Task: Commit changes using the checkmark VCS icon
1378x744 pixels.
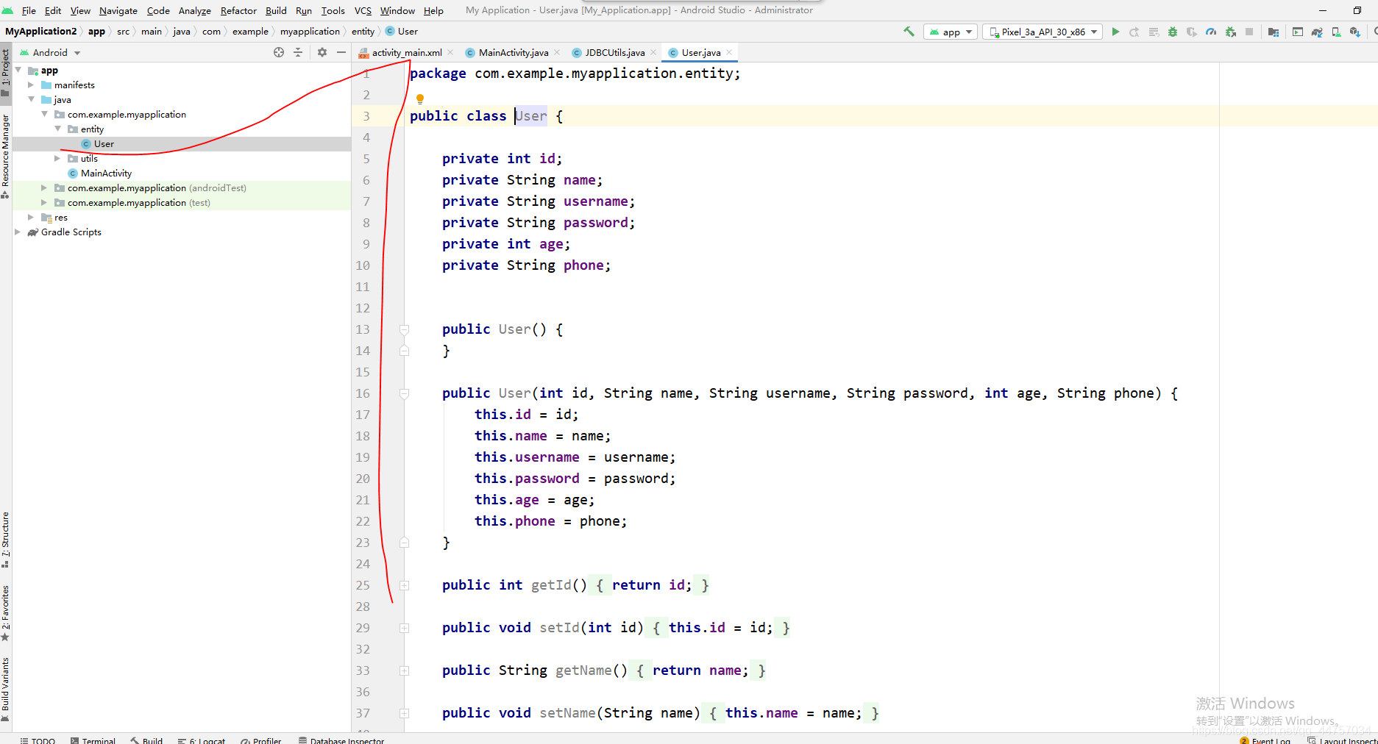Action: coord(908,32)
